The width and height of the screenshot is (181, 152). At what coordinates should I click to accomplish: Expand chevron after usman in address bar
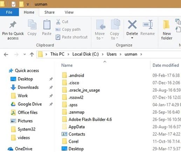point(141,55)
